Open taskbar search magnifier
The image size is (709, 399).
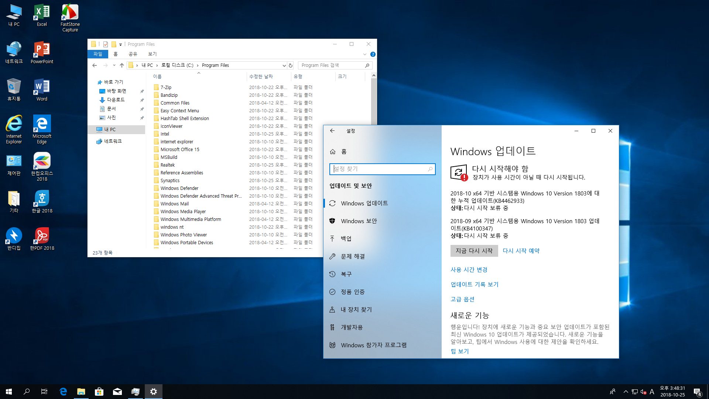(x=27, y=392)
